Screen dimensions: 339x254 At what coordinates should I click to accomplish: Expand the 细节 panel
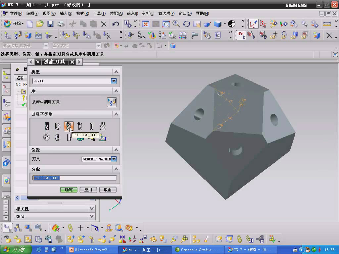92,216
